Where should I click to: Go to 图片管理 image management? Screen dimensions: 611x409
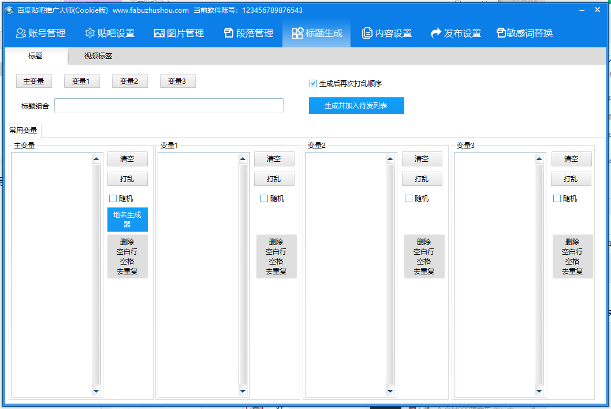[x=179, y=33]
